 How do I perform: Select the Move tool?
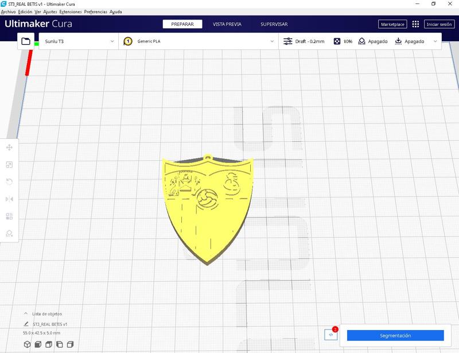pyautogui.click(x=9, y=148)
